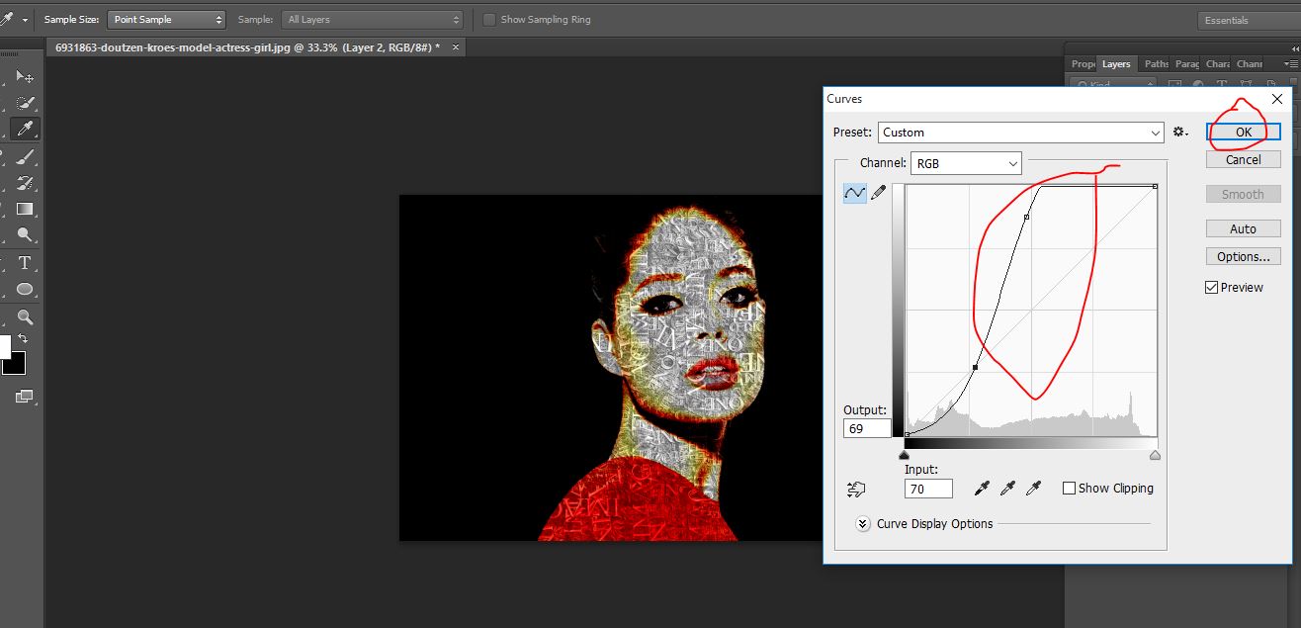Select the Eyedropper tool in the toolbar
1301x628 pixels.
pos(25,130)
